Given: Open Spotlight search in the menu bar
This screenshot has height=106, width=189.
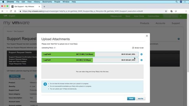Looking at the screenshot, I should click(177, 2).
